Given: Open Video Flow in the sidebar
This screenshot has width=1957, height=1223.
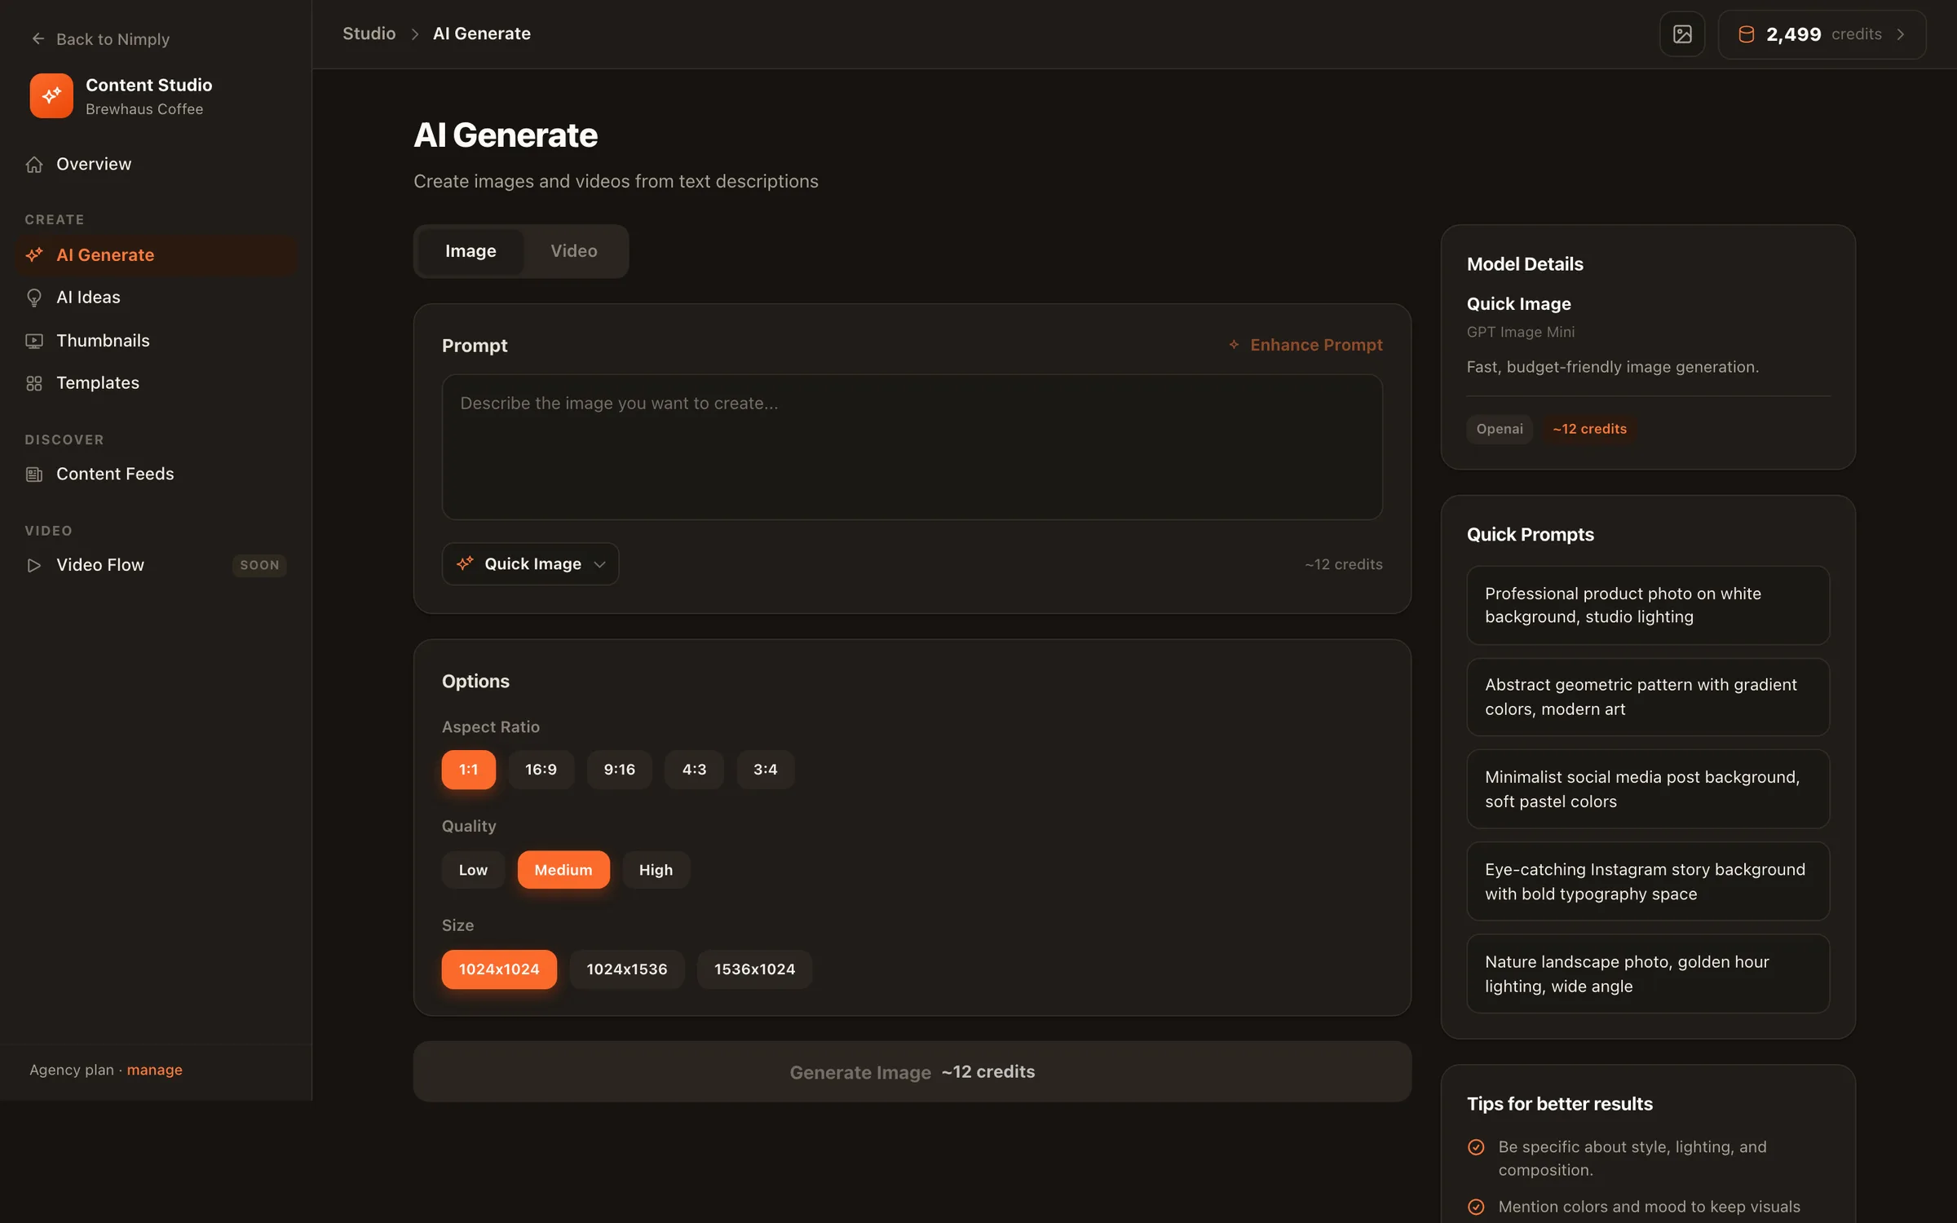Looking at the screenshot, I should [157, 565].
